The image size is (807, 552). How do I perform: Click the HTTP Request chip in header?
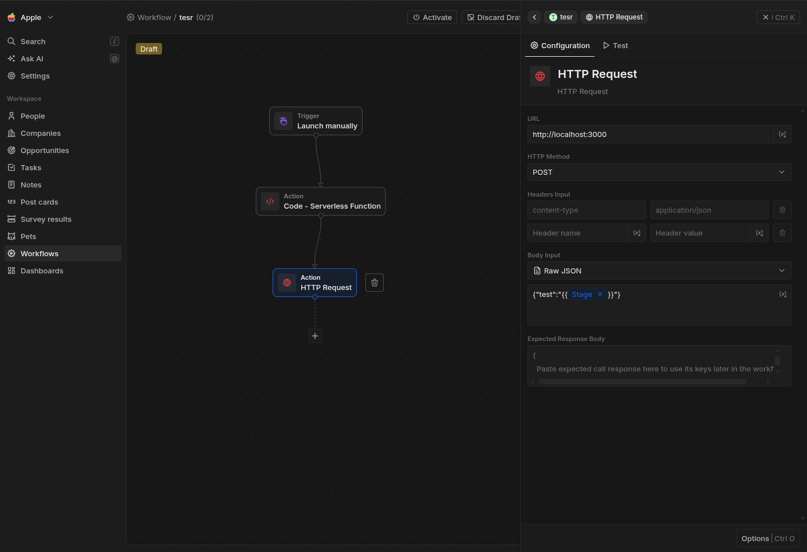tap(614, 17)
